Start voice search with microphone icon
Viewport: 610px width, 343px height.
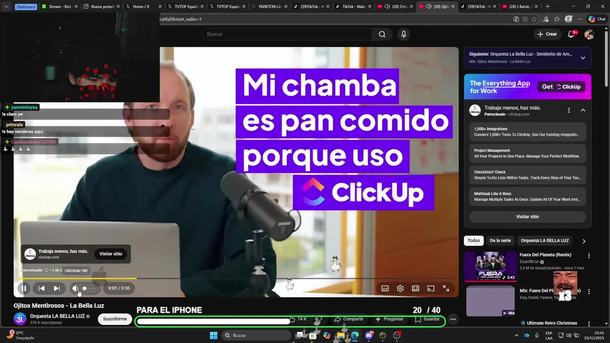click(x=404, y=34)
